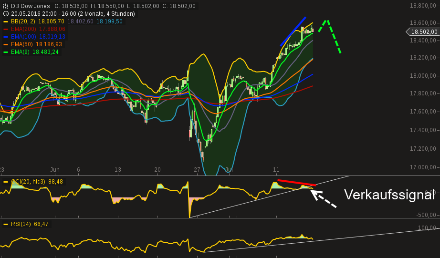Click the yellow CCI(20, hlc3) legend swatch
This screenshot has height=258, width=440.
point(6,182)
